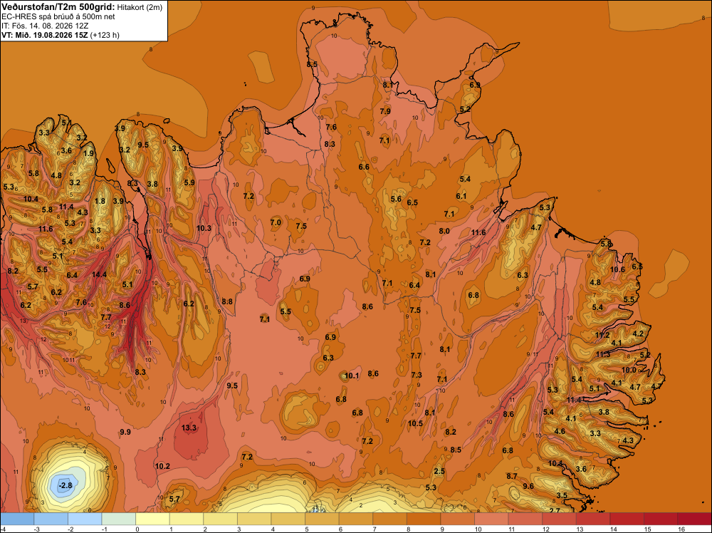Click the '-2.8' value on the glacier
This screenshot has height=533, width=712.
[66, 485]
